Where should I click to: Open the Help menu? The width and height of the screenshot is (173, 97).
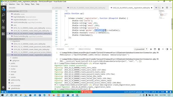click(x=38, y=4)
